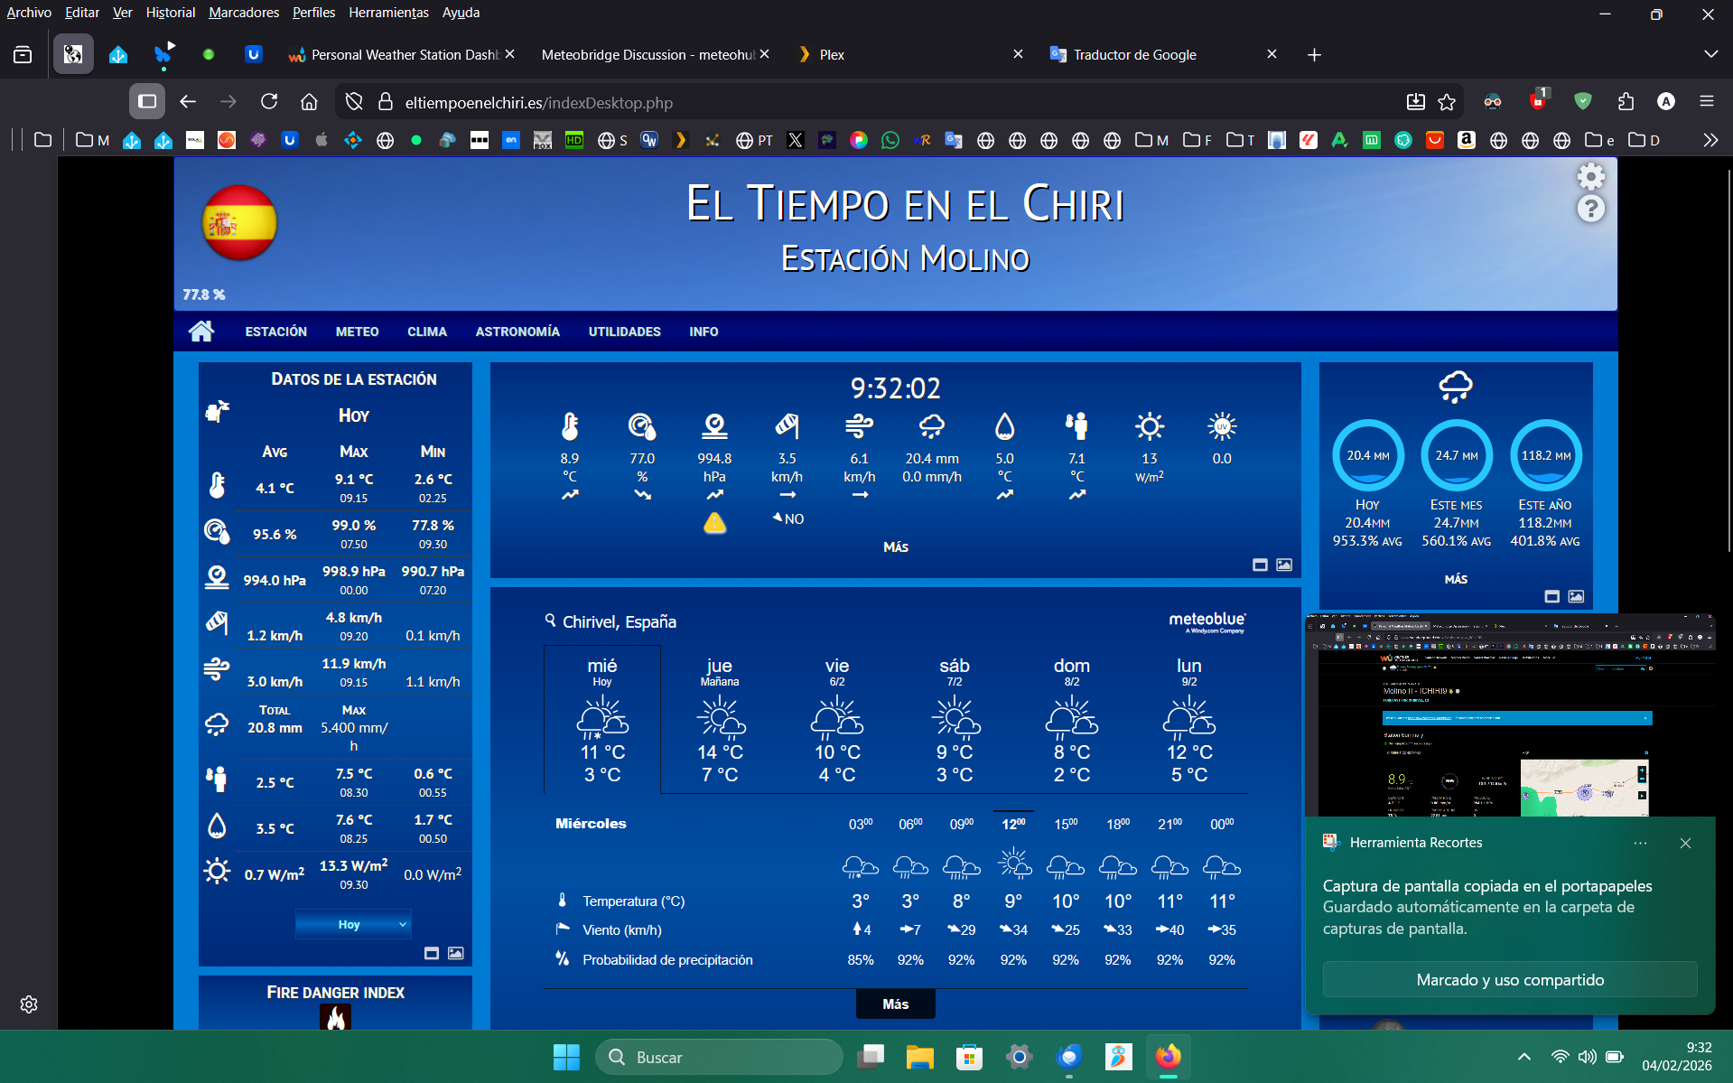
Task: Open the image icon below the station data
Action: 455,953
